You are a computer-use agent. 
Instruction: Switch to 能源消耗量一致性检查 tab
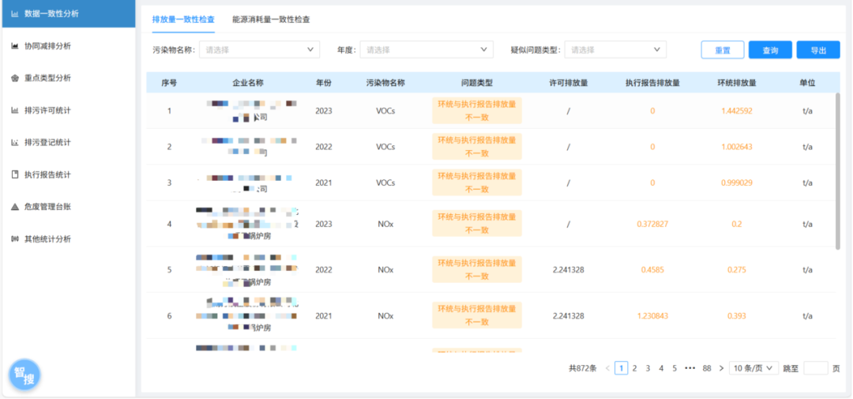pyautogui.click(x=271, y=19)
